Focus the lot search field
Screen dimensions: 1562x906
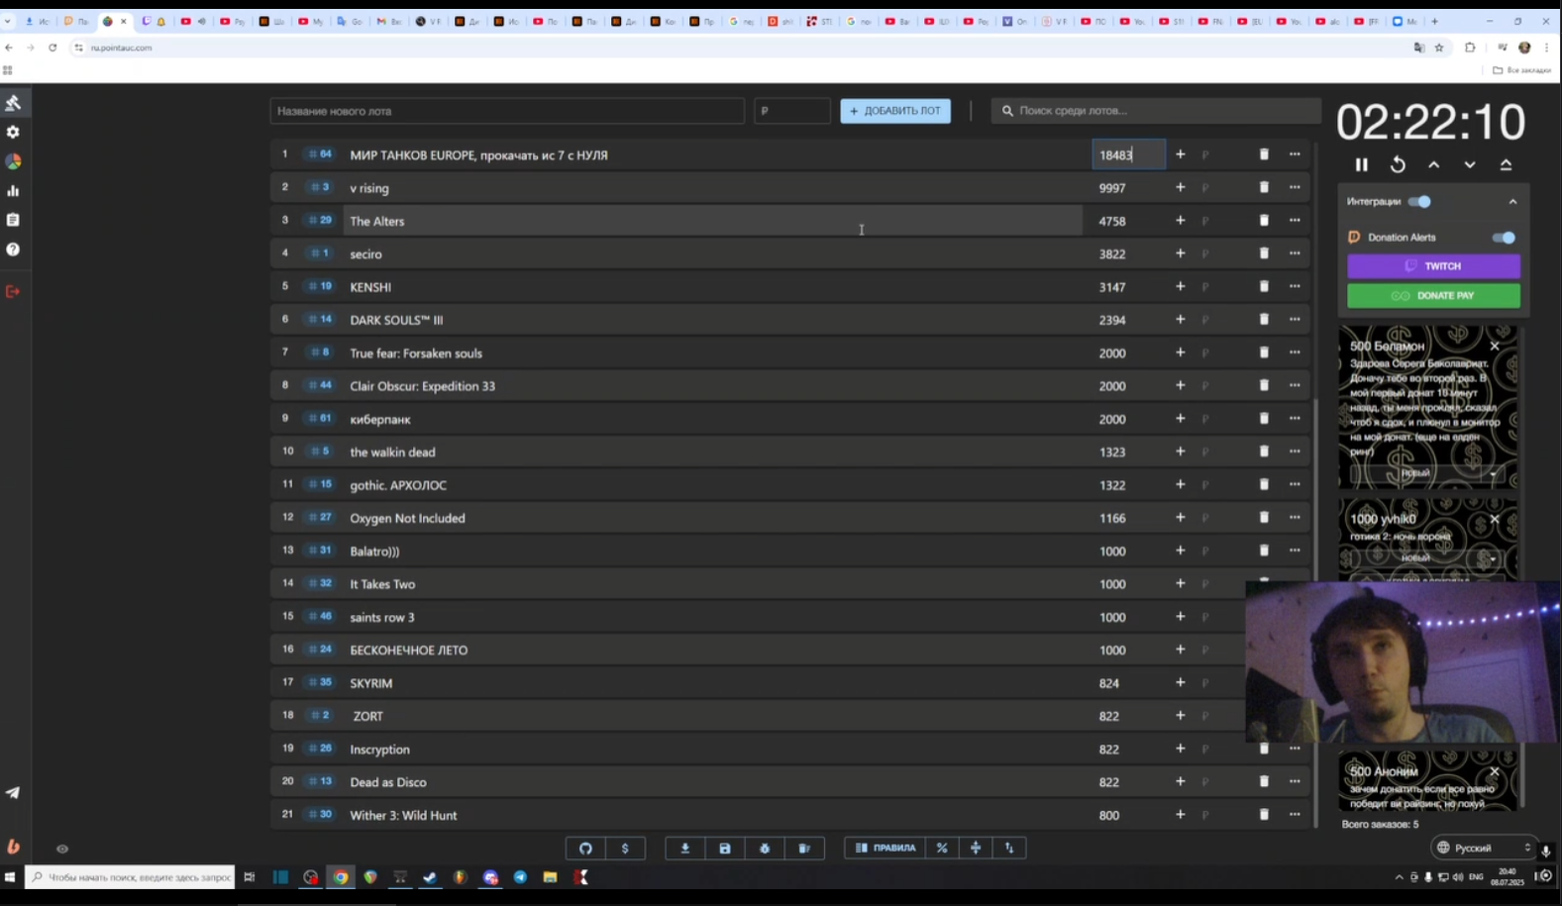coord(1156,111)
